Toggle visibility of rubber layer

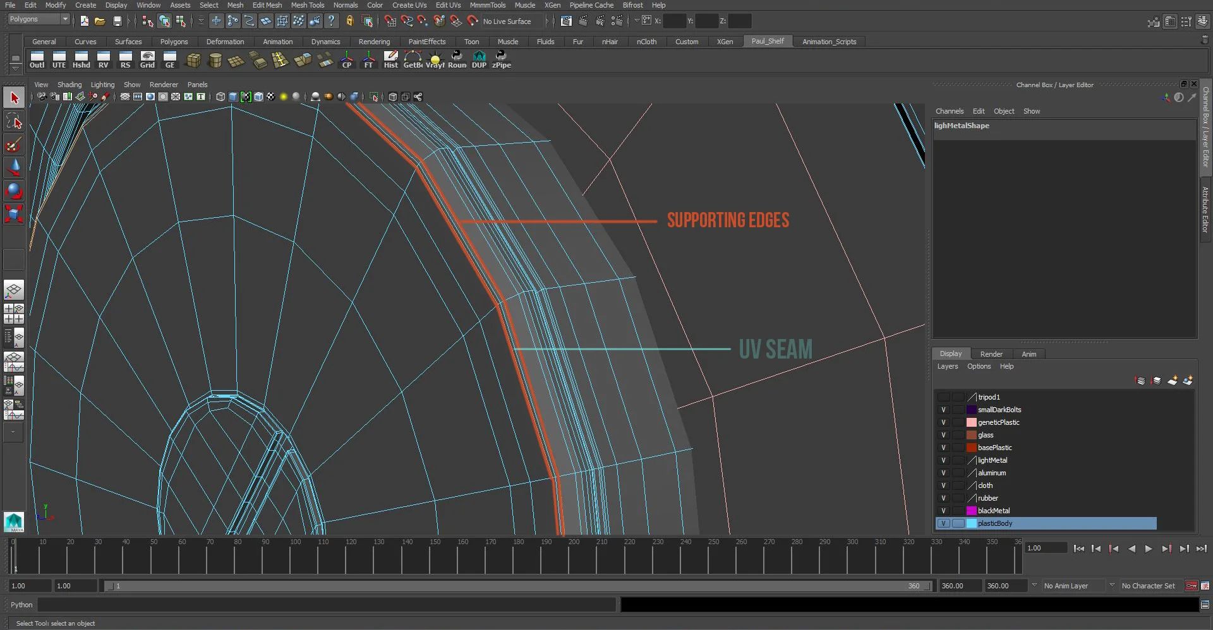pos(943,498)
